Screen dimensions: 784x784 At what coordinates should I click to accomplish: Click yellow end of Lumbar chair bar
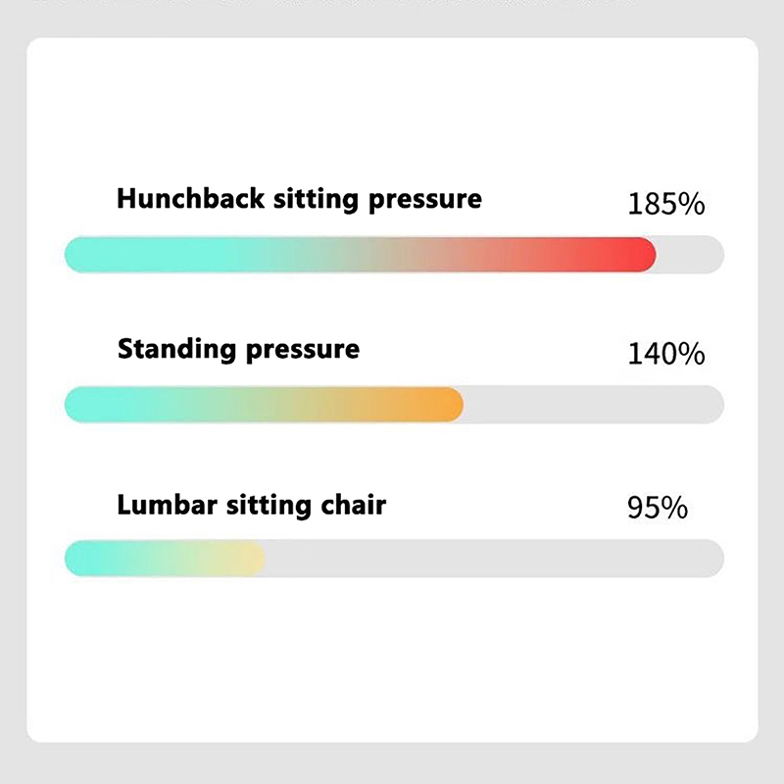click(x=250, y=559)
